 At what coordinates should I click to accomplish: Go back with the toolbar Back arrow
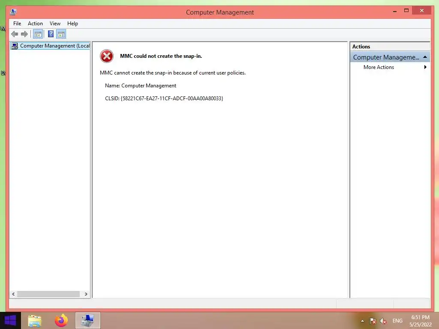(15, 34)
